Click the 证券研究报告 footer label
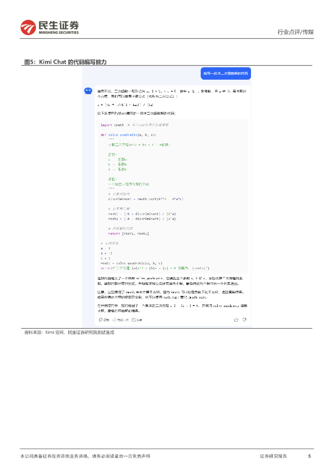This screenshot has width=334, height=472. point(273,456)
